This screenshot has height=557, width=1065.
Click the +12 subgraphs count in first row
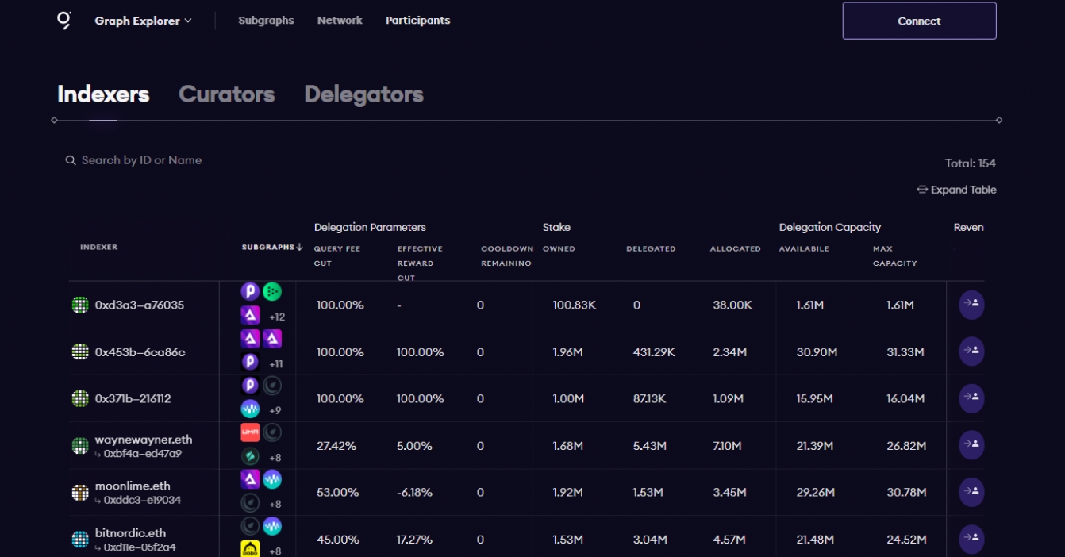(x=277, y=317)
